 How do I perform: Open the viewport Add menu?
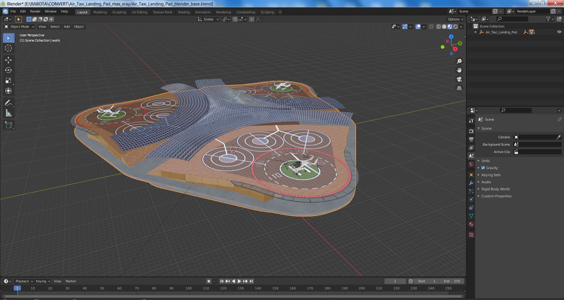point(67,27)
